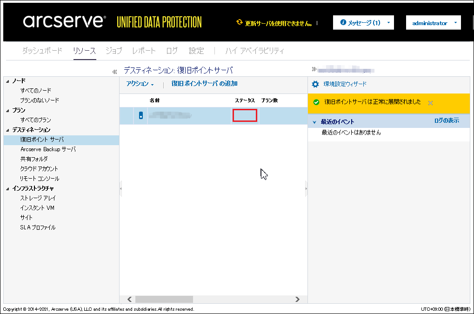
Task: Switch to the レポート tab
Action: pos(144,50)
